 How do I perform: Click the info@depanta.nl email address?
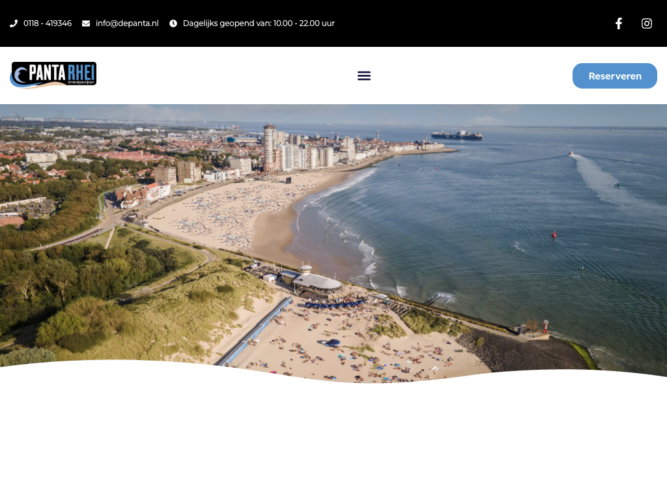coord(127,23)
